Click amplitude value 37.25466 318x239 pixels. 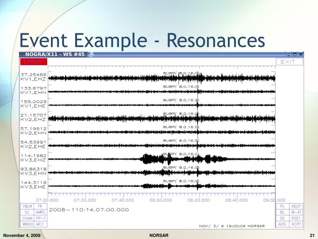point(34,75)
